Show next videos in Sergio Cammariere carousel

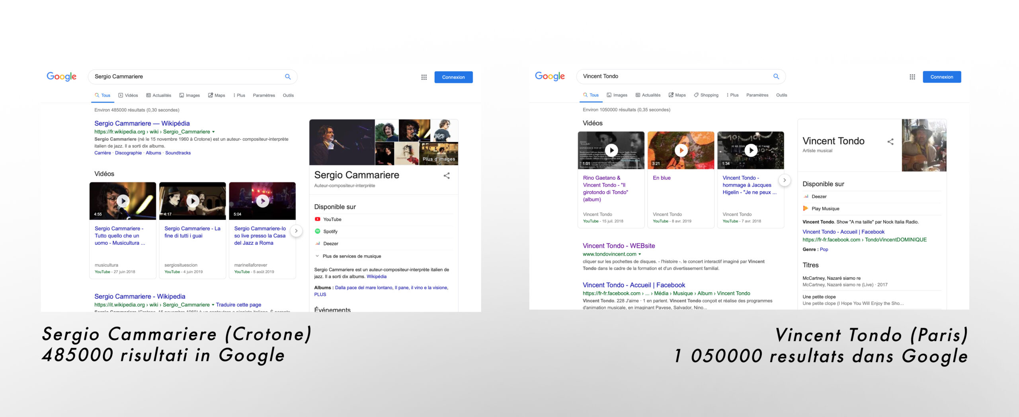click(x=296, y=231)
